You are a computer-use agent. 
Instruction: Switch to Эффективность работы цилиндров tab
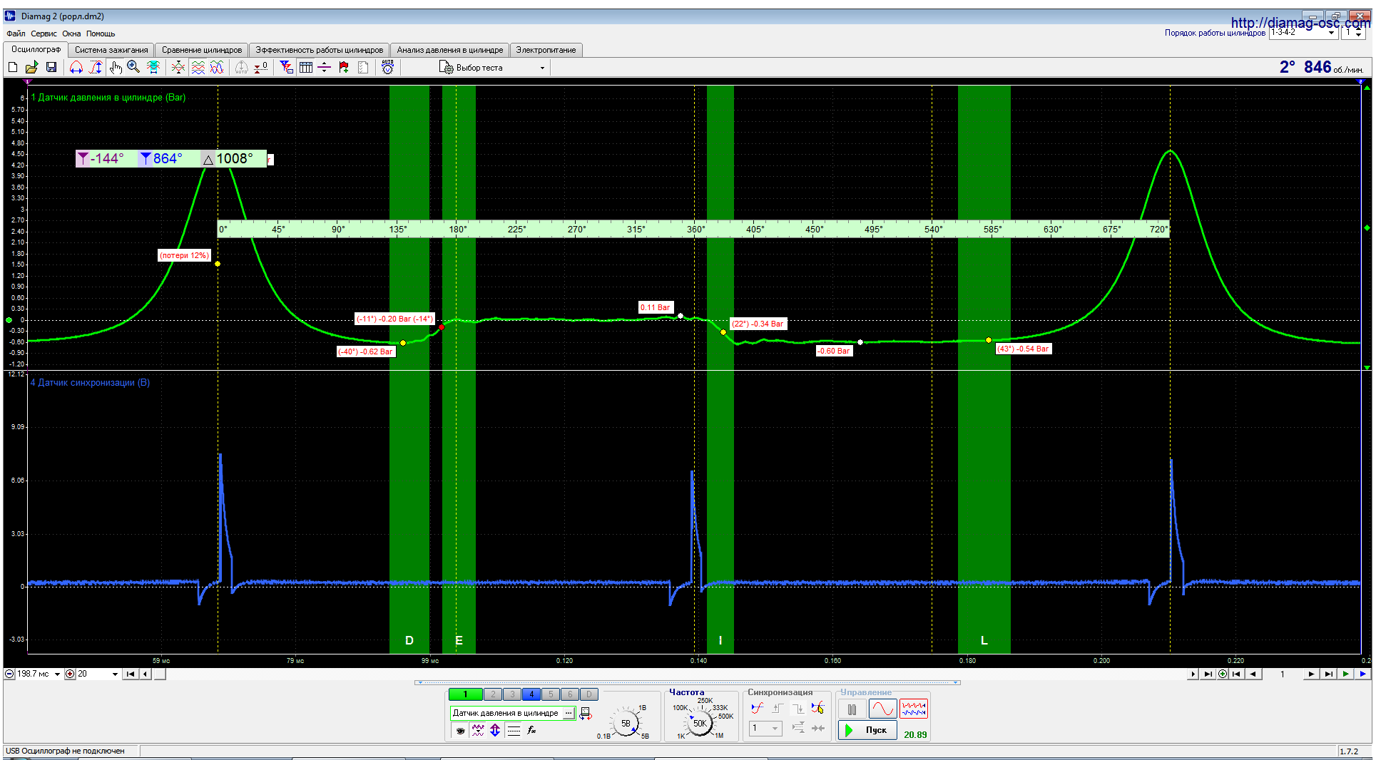[320, 50]
